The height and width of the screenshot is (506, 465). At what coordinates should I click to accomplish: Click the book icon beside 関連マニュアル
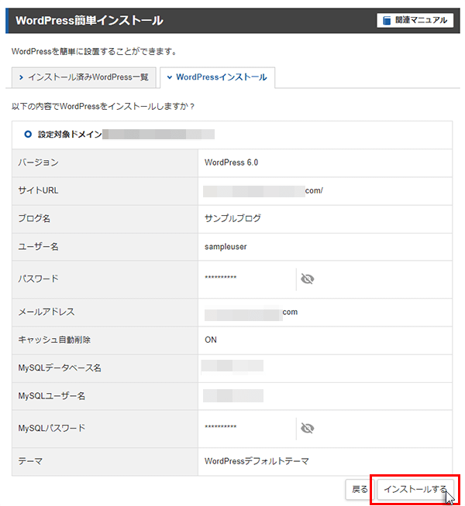click(386, 21)
